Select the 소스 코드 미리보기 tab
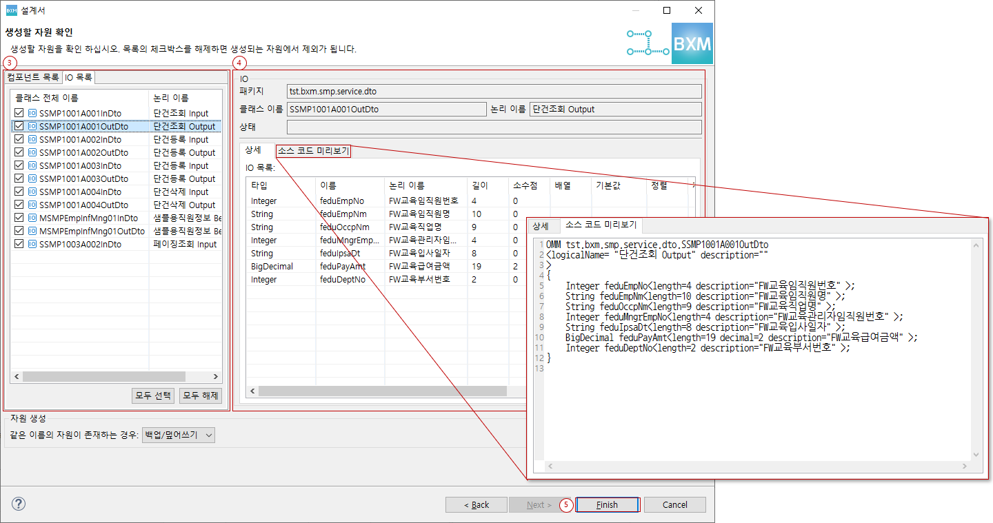Image resolution: width=993 pixels, height=523 pixels. (x=312, y=150)
